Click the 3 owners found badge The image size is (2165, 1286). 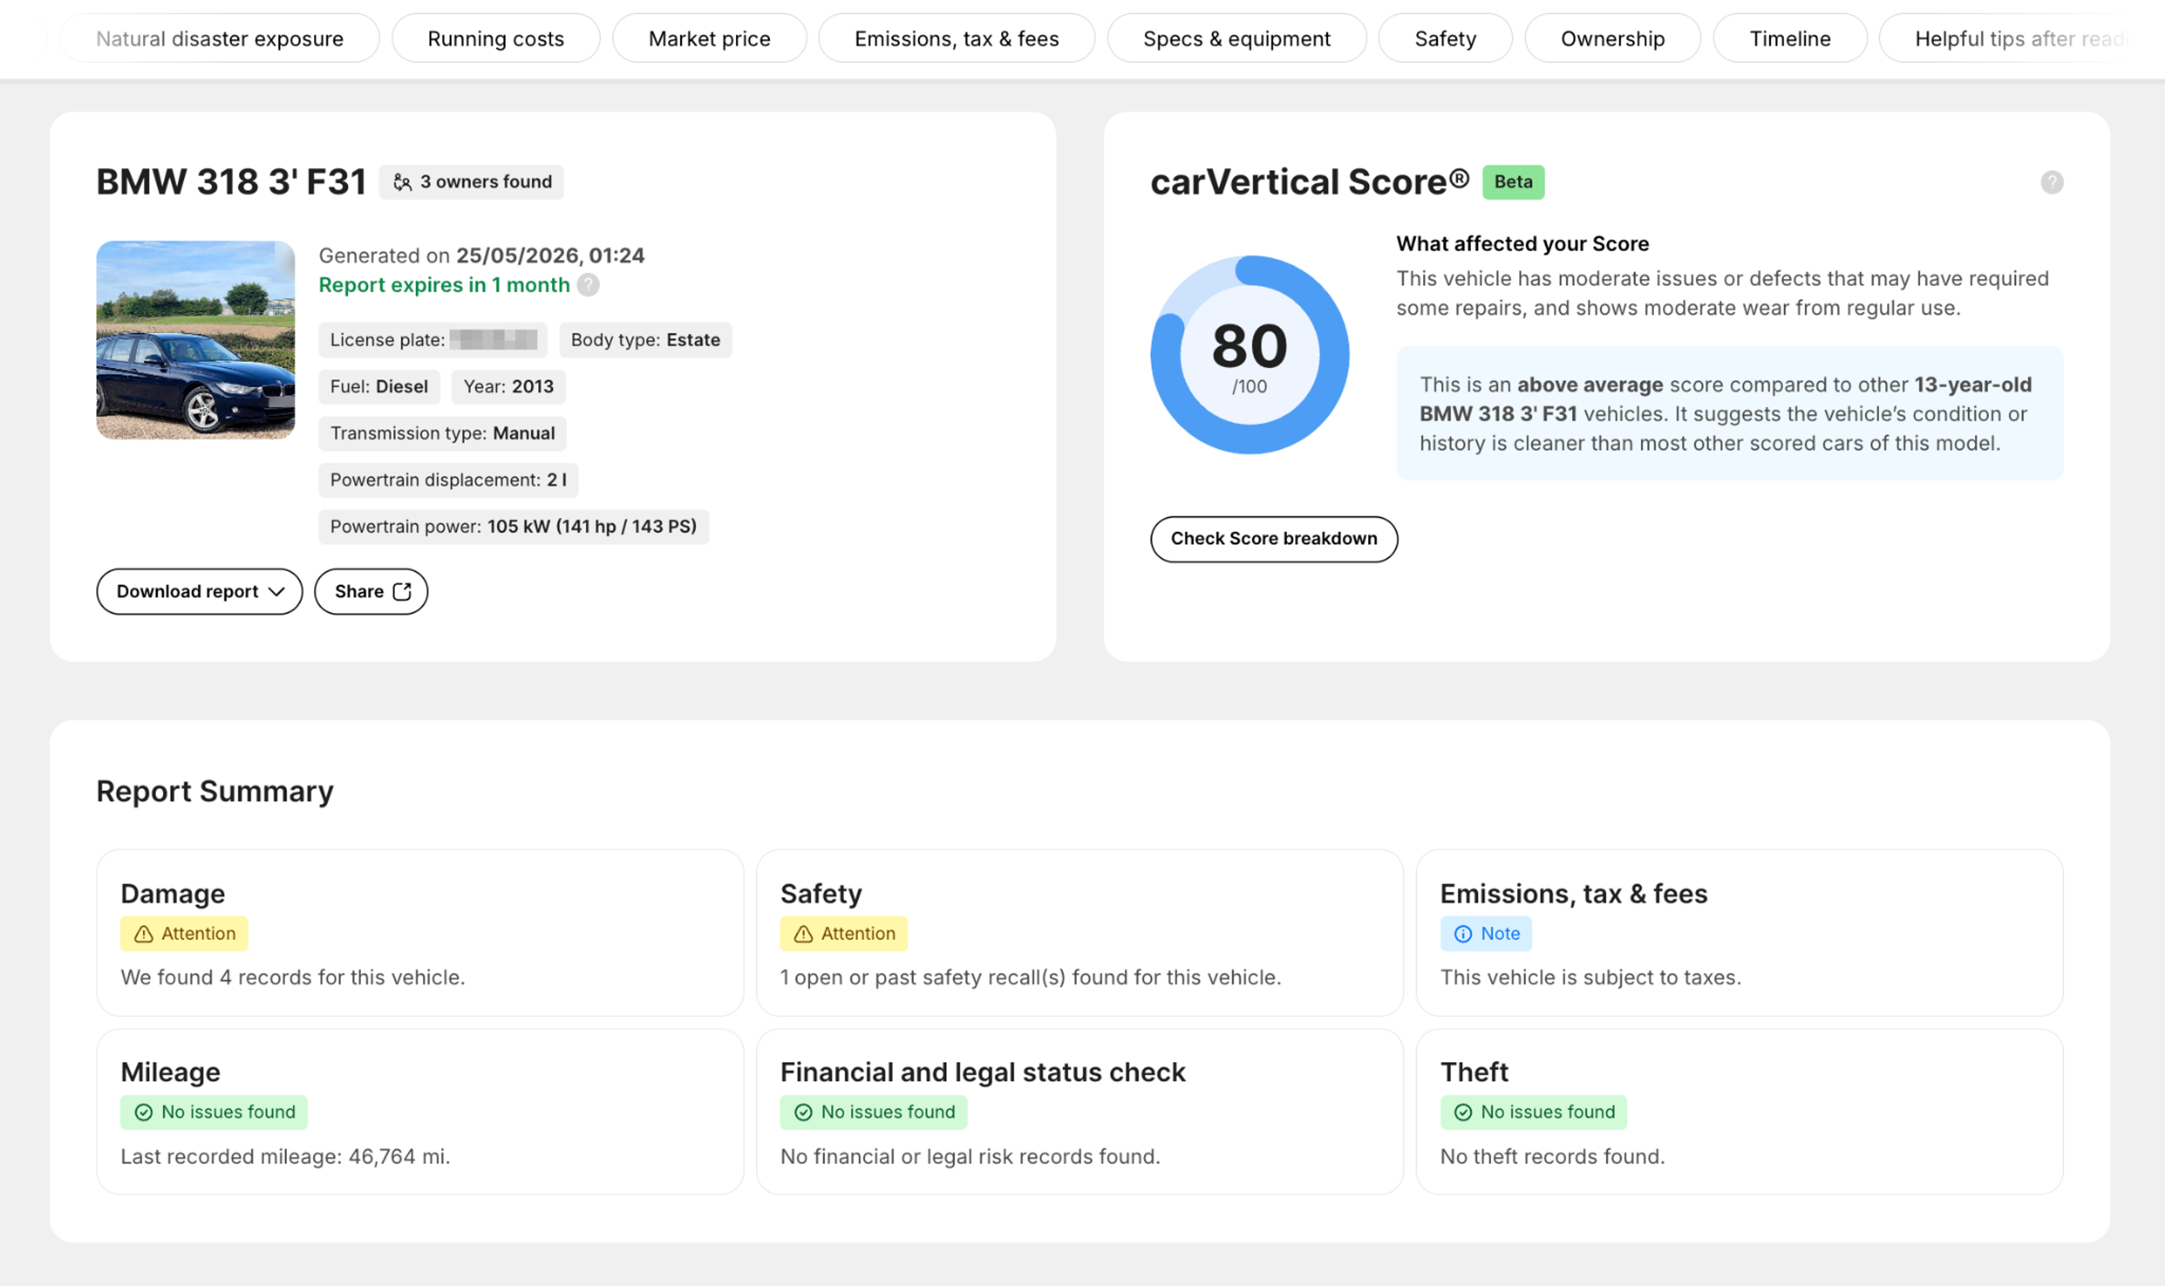(x=471, y=182)
